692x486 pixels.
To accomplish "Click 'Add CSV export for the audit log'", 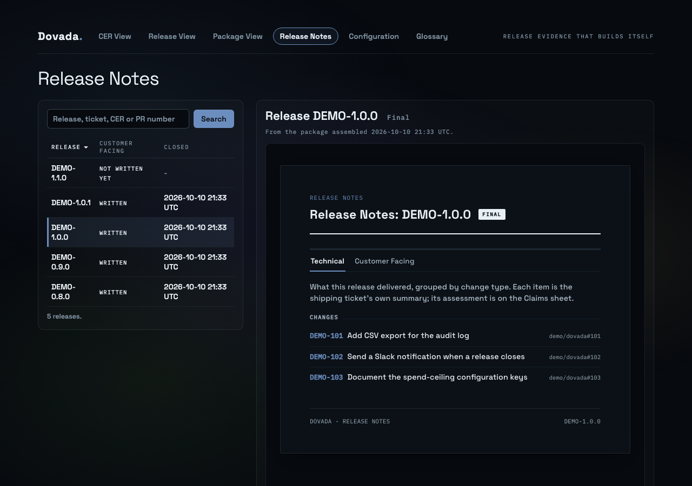I will 408,336.
